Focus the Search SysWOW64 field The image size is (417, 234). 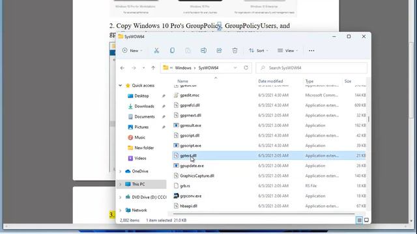pos(311,68)
